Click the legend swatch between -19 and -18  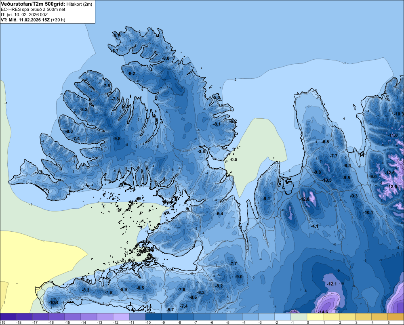point(8,317)
